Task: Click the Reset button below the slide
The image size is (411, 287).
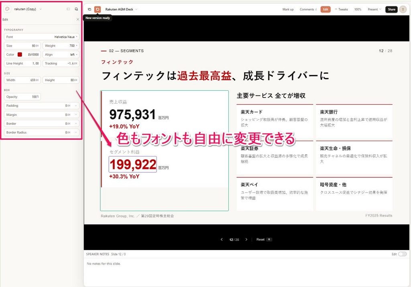Action: 264,240
